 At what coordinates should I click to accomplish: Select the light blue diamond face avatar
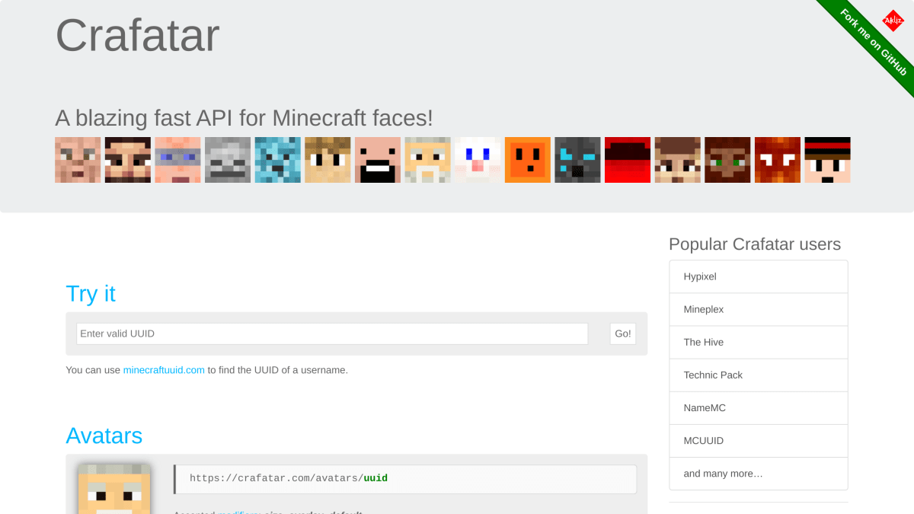[278, 160]
